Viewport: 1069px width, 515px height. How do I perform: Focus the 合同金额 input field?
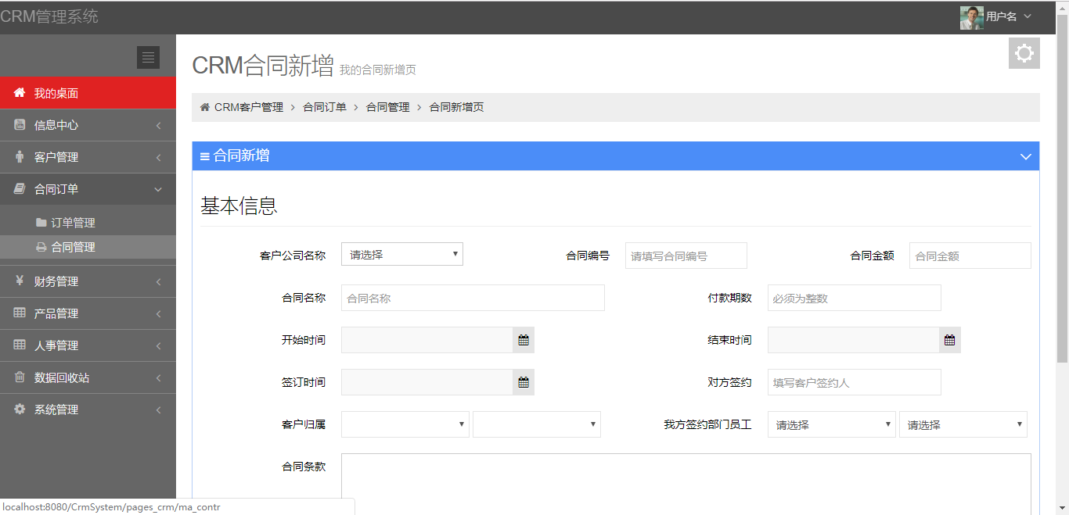(x=970, y=256)
